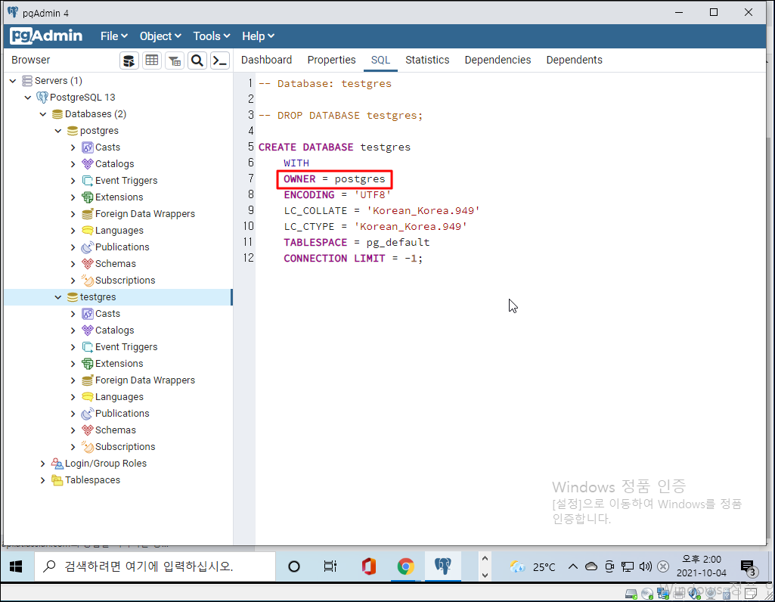Viewport: 775px width, 602px height.
Task: Click 'TABLESPACE = pg_default' SQL line
Action: (x=356, y=243)
